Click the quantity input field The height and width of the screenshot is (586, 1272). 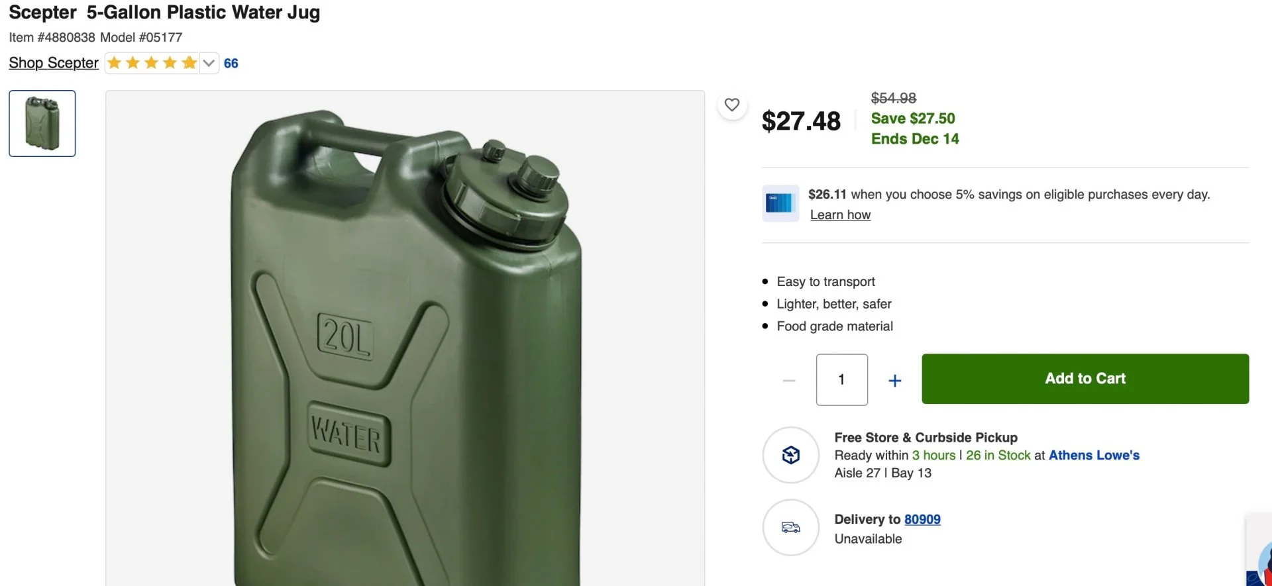841,379
